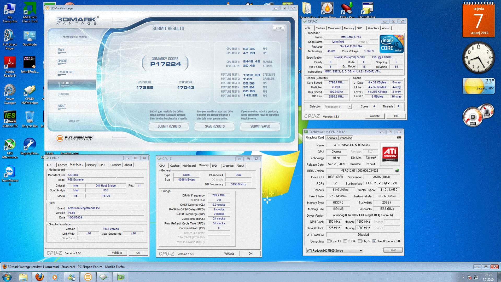Open Firefox from the taskbar
Viewport: 501px width, 282px height.
39,277
